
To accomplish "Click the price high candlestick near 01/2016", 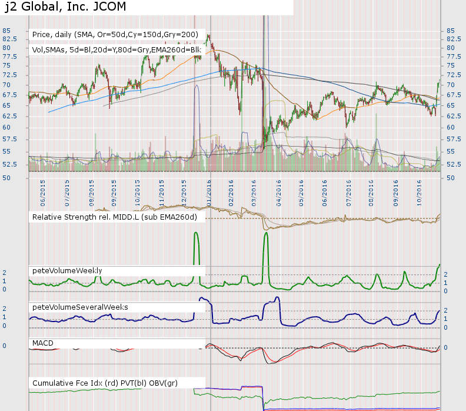I will point(209,37).
